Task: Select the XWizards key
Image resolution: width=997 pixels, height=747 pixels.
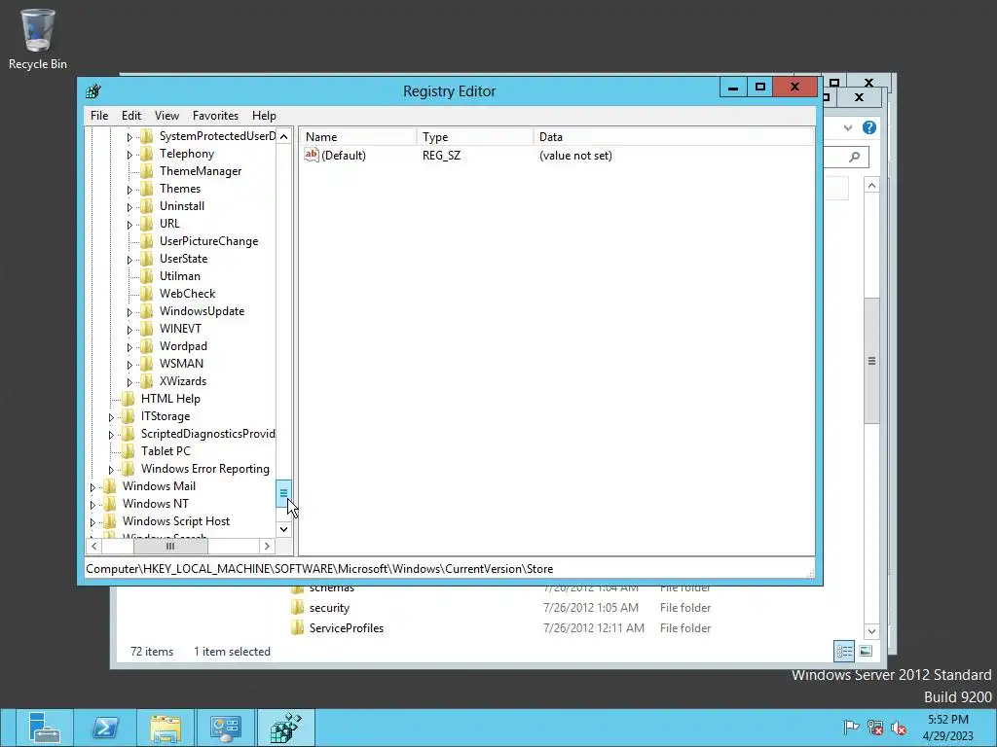Action: click(x=182, y=381)
